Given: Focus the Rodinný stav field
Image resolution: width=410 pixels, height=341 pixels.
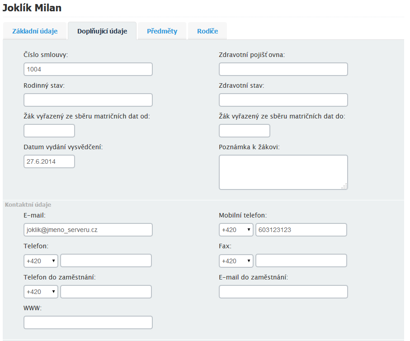Looking at the screenshot, I should click(88, 100).
